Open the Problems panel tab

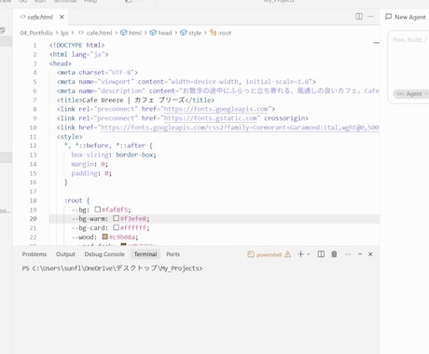(35, 254)
